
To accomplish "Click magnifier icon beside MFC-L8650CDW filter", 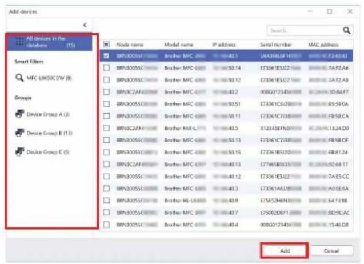I will 19,78.
